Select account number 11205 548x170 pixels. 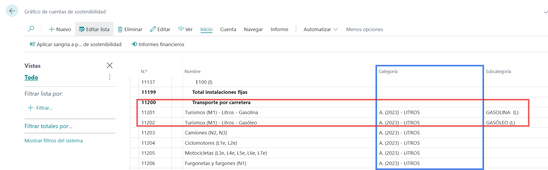pyautogui.click(x=148, y=153)
